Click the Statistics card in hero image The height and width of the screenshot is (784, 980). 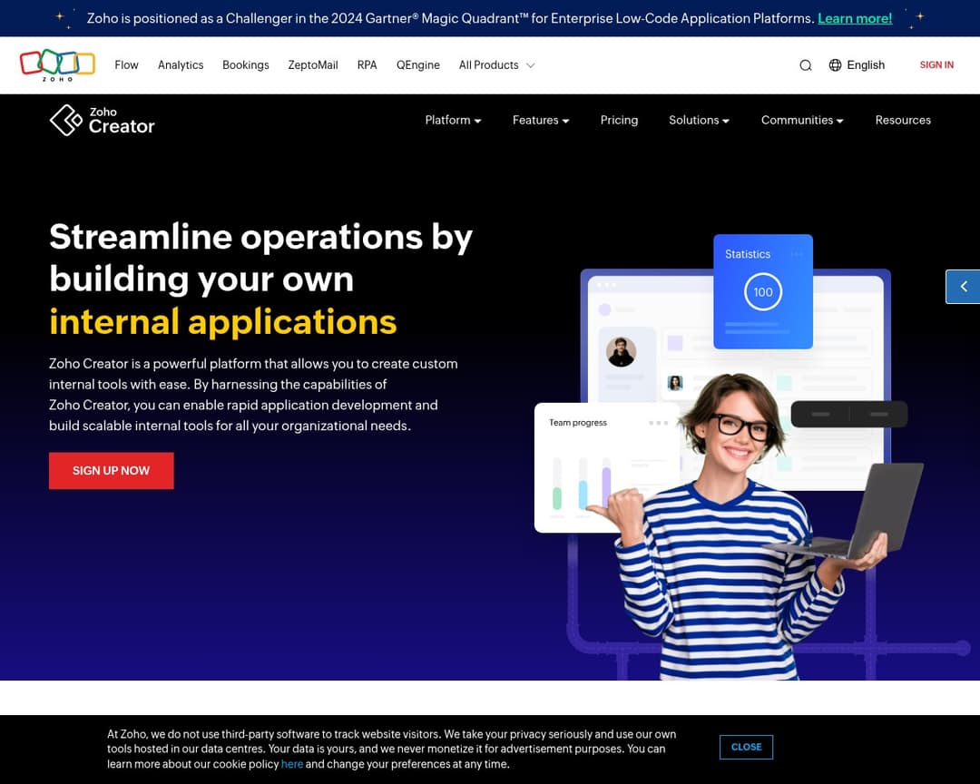coord(763,291)
